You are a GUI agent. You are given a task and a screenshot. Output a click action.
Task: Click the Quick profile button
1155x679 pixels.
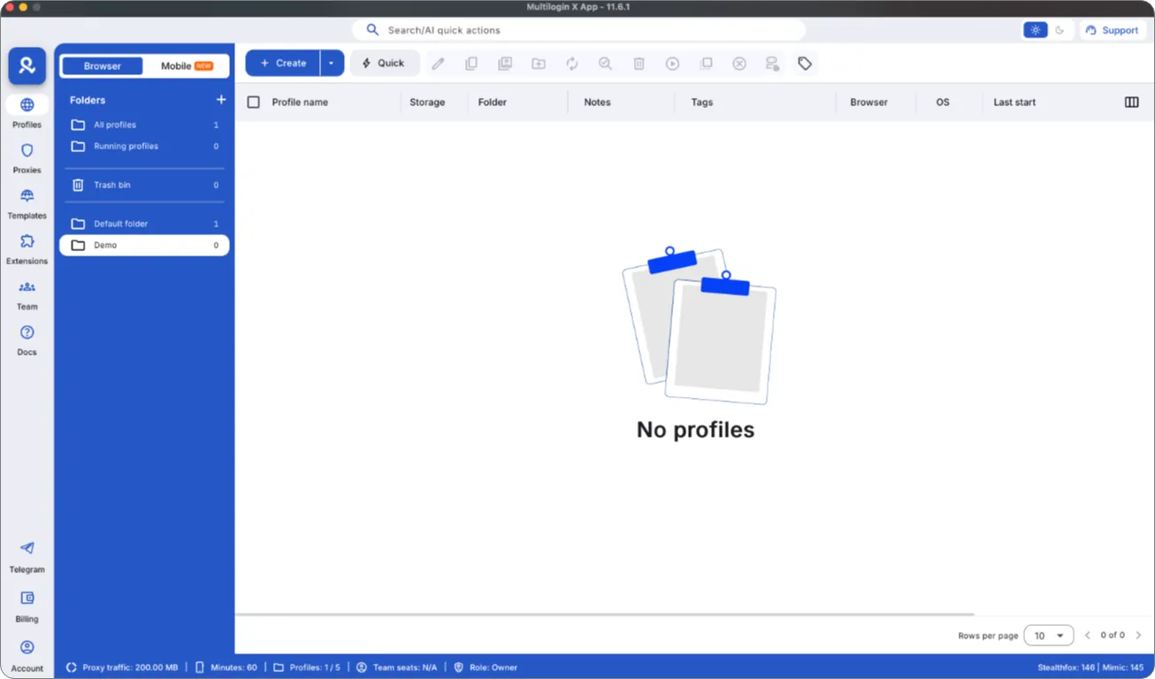click(385, 63)
